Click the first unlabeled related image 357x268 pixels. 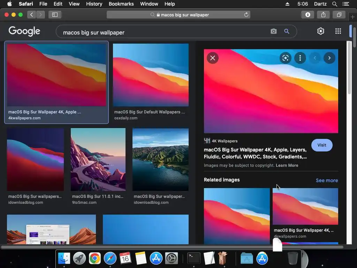click(237, 216)
